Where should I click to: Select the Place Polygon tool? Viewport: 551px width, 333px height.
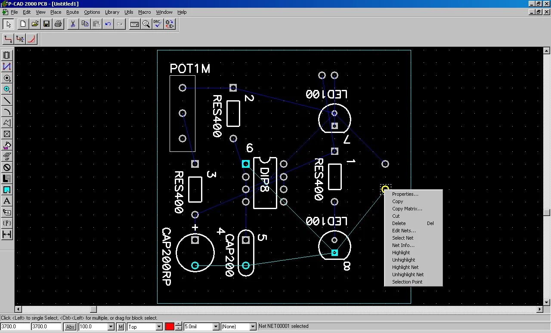7,123
